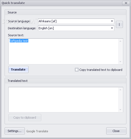Click the source text scrollbar up arrow

click(x=120, y=41)
